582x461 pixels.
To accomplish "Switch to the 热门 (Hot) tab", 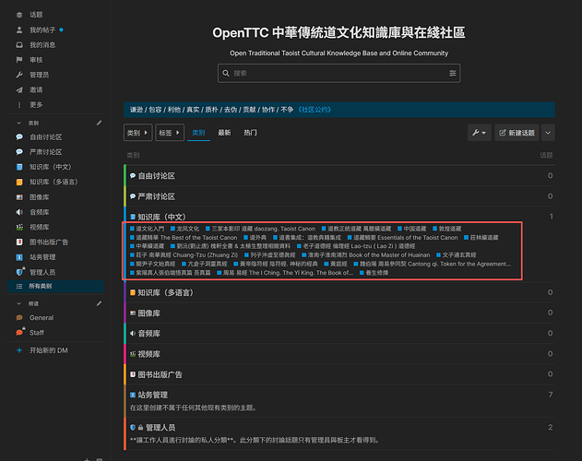I will (250, 134).
